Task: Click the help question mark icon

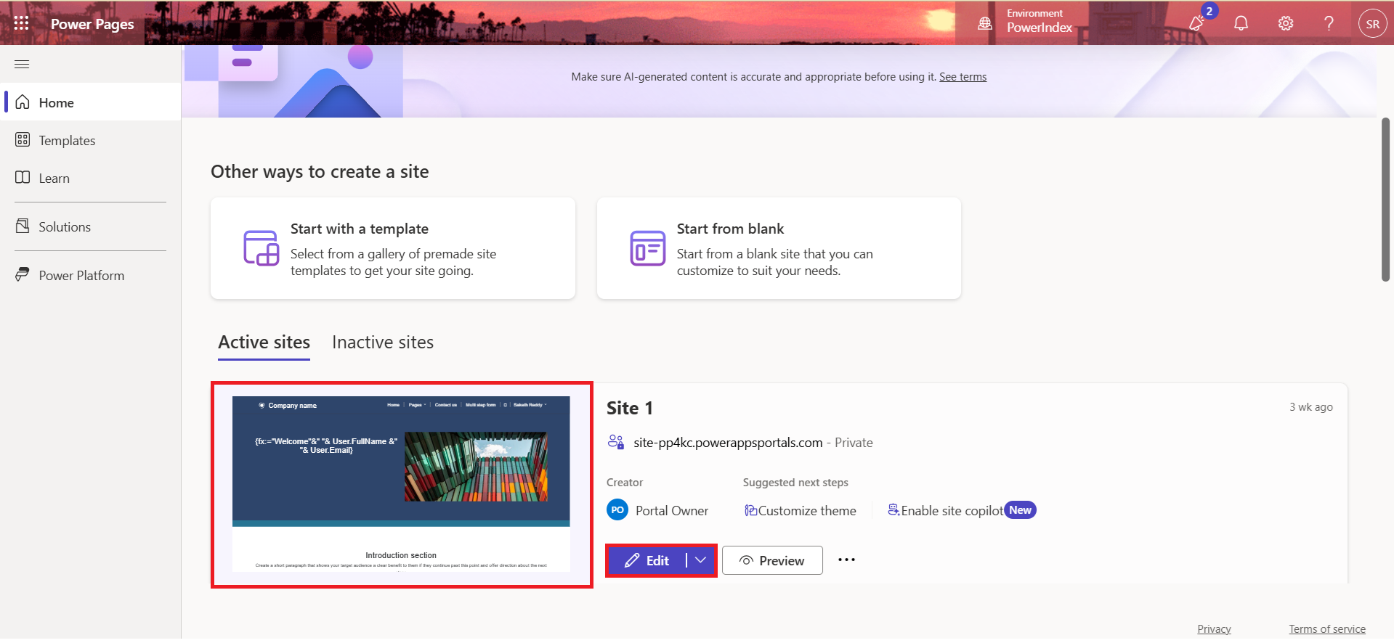Action: [x=1329, y=23]
